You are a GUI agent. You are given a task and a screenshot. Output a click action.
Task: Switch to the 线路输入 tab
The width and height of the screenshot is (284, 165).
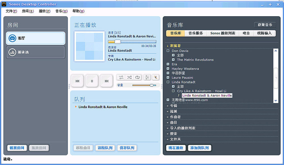(264, 33)
